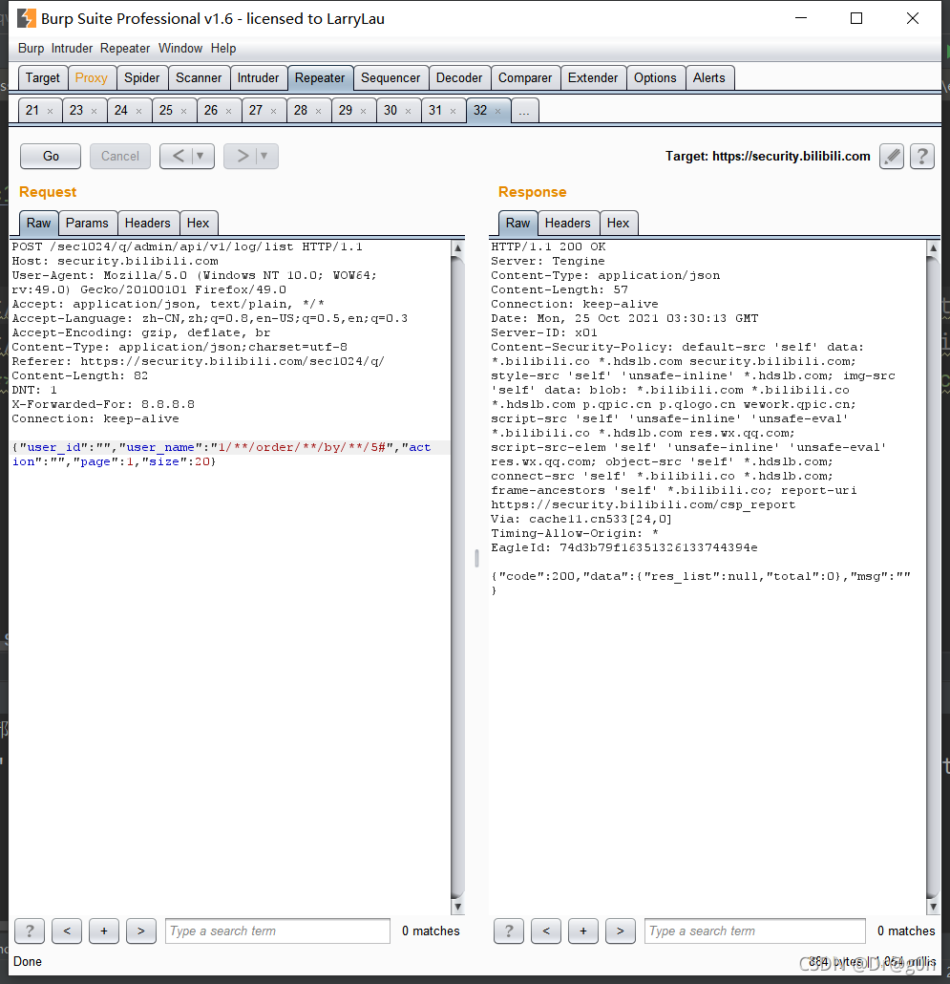Click response pane scrollbar up arrow
This screenshot has width=950, height=984.
point(933,247)
